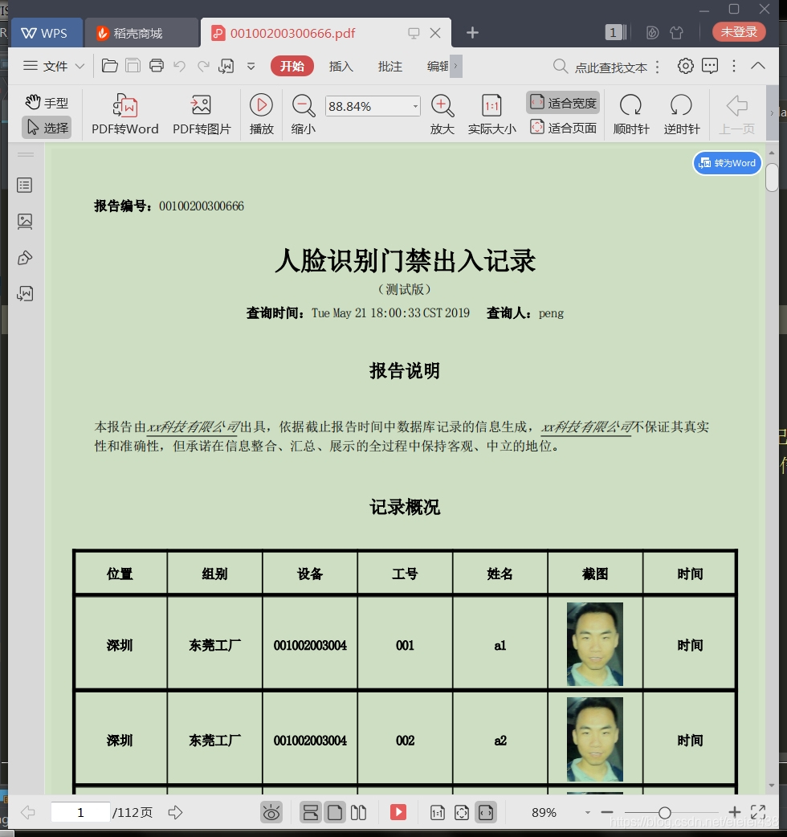Viewport: 787px width, 837px height.
Task: Open the annotation pen sidebar icon
Action: pyautogui.click(x=25, y=259)
